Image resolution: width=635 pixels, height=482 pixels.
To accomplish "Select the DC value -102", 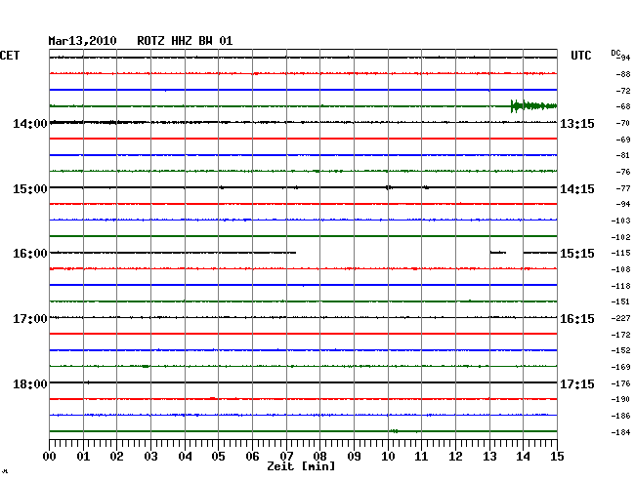I will point(620,237).
